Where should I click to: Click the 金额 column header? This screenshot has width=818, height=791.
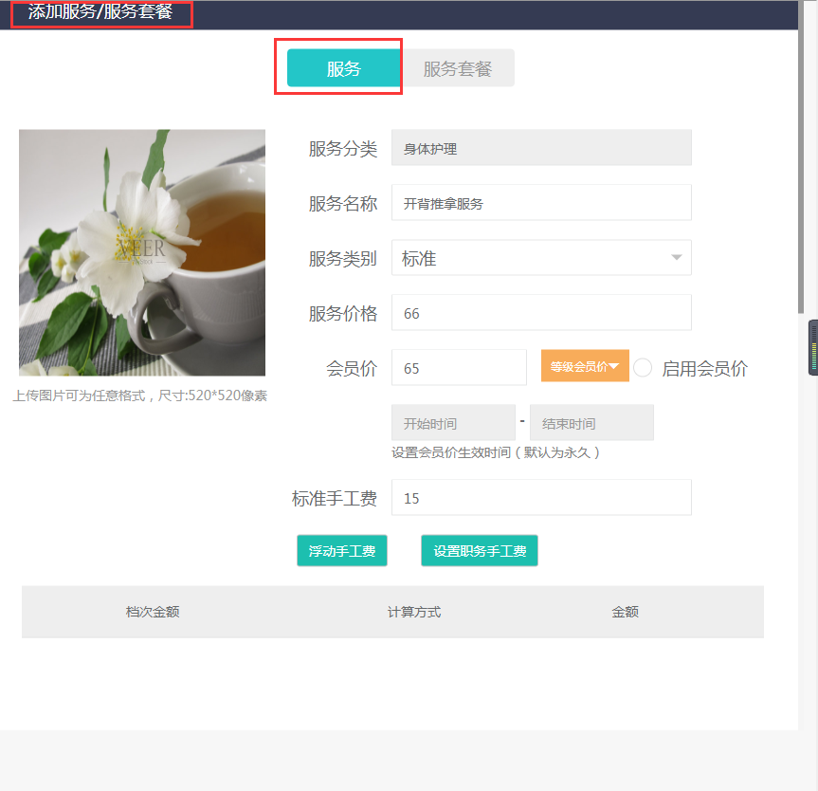[625, 612]
